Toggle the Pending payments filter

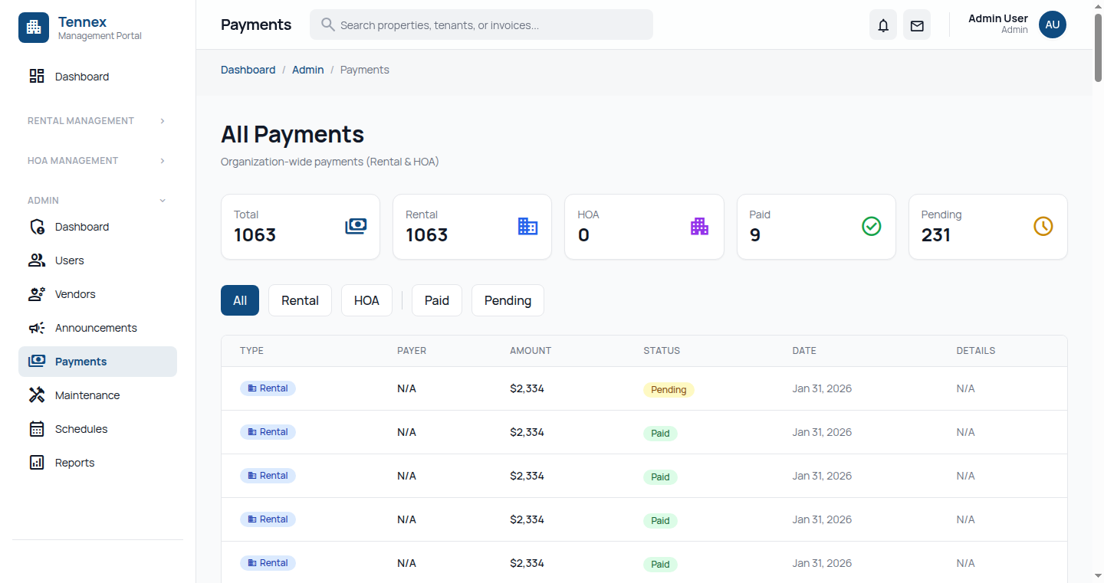click(x=507, y=300)
